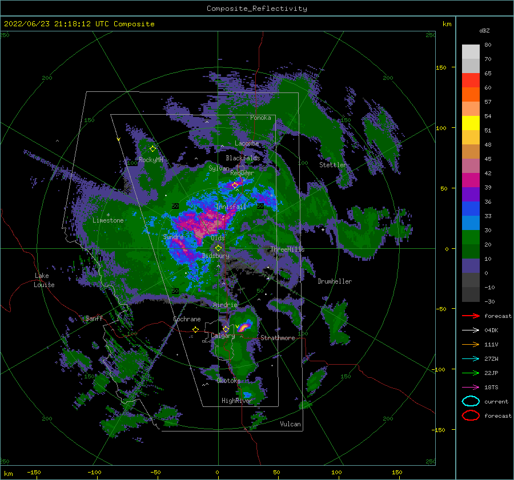Click the Sylvan label on the map
514x480 pixels.
click(219, 168)
